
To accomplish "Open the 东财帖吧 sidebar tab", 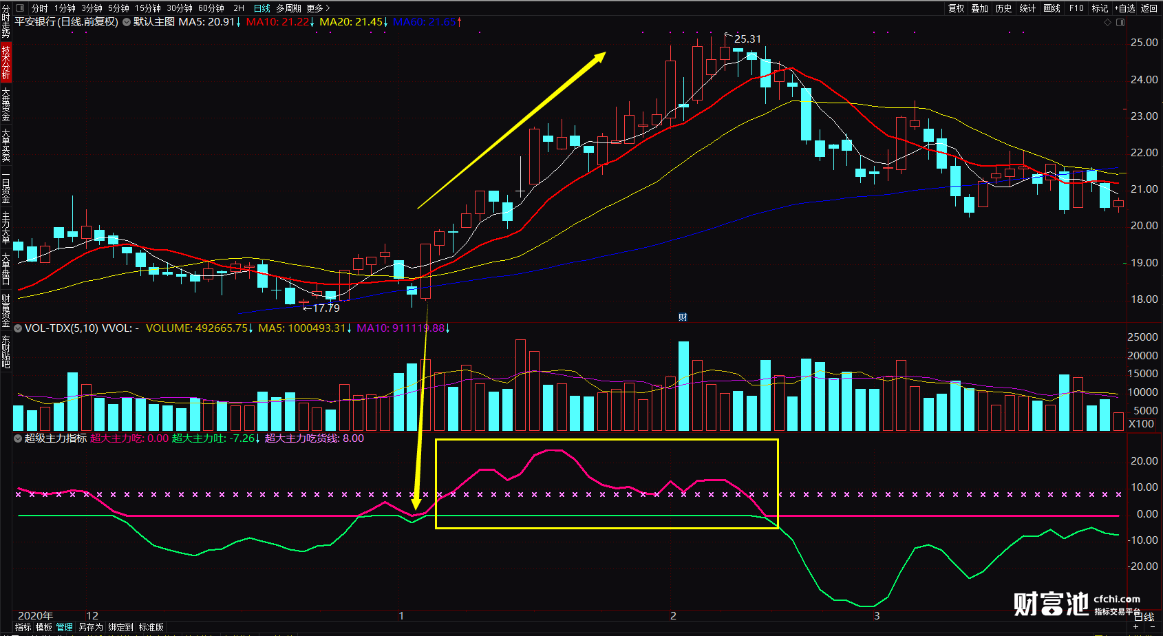I will click(6, 352).
